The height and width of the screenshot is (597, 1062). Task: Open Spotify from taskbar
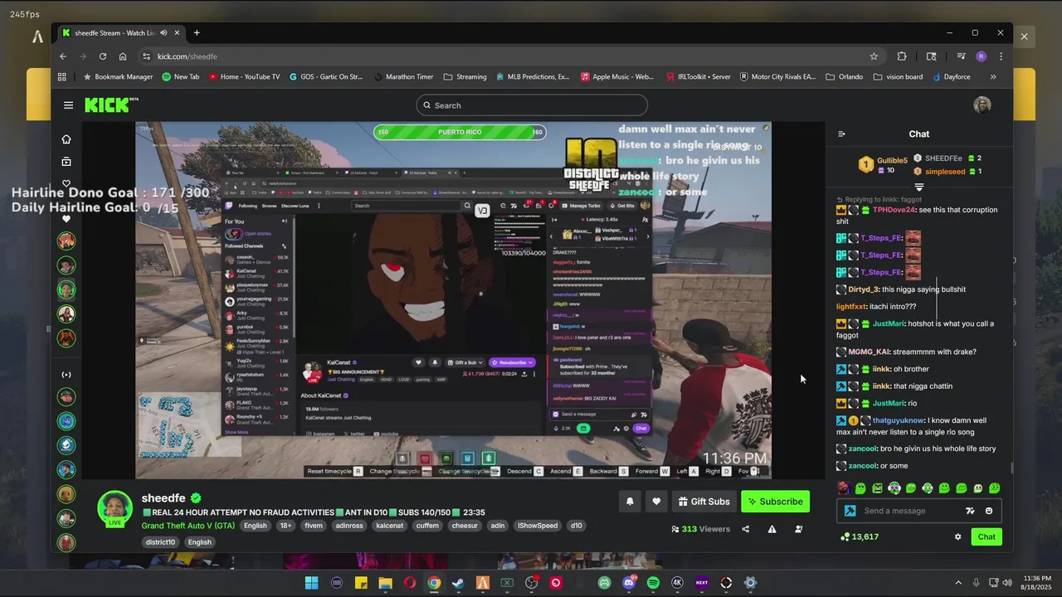(653, 583)
